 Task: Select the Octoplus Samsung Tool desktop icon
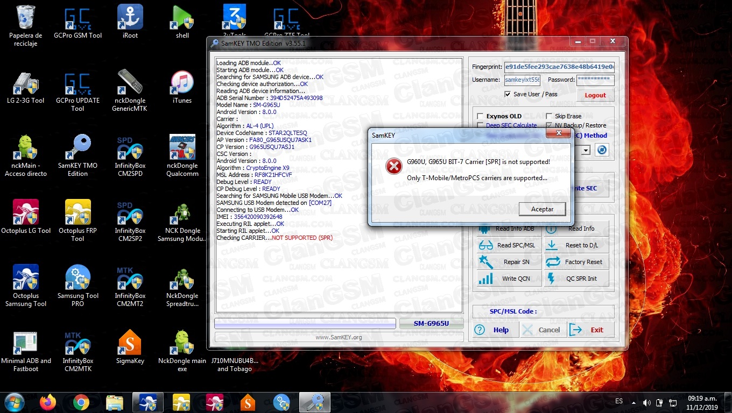click(26, 286)
